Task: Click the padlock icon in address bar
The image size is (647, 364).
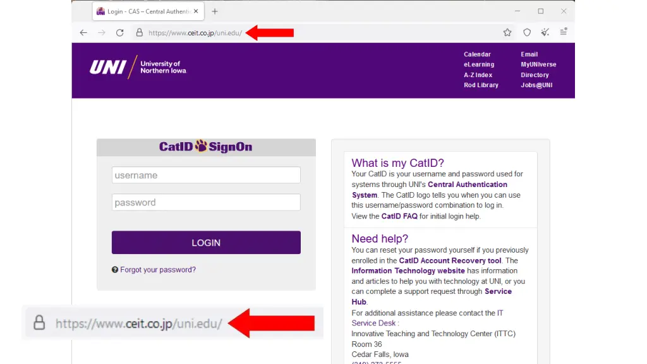Action: (139, 33)
